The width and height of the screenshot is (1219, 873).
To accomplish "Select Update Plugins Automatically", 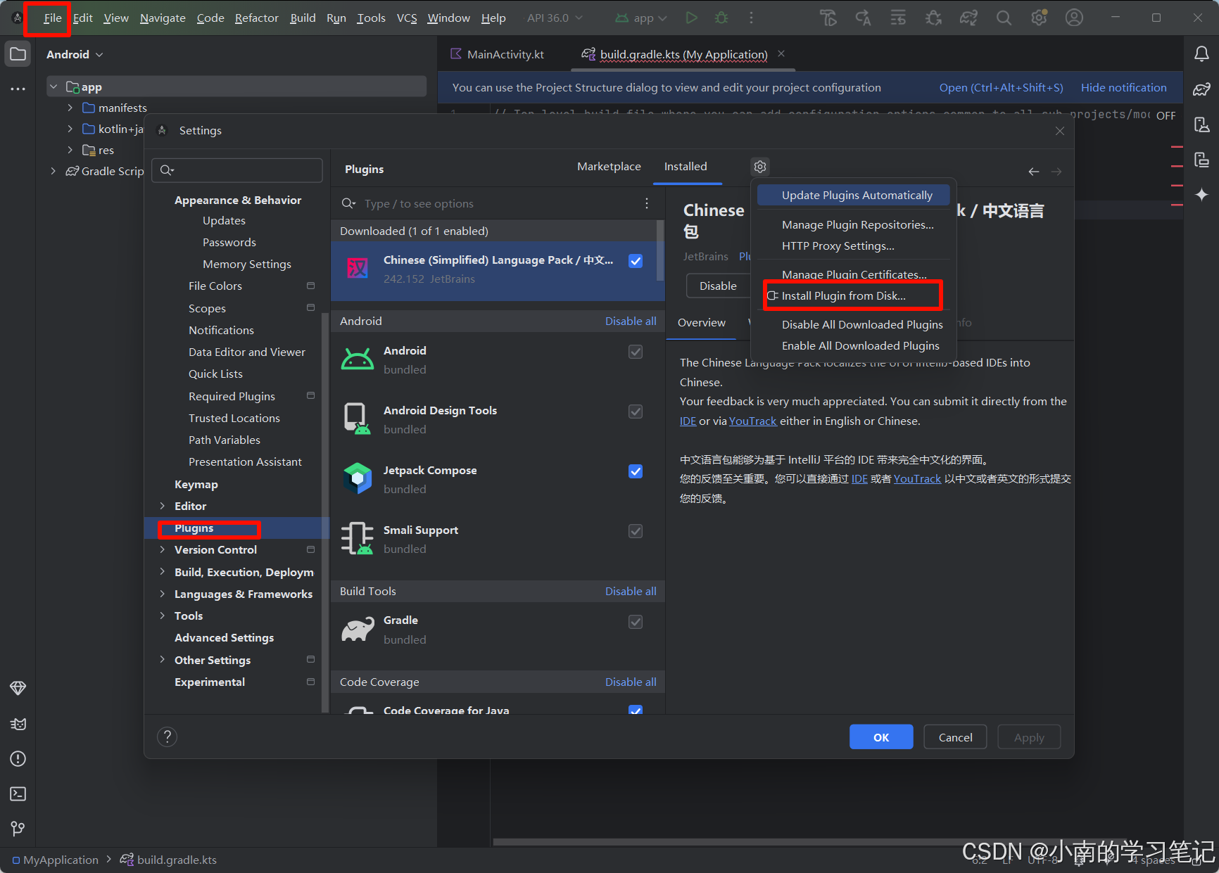I will [x=853, y=195].
